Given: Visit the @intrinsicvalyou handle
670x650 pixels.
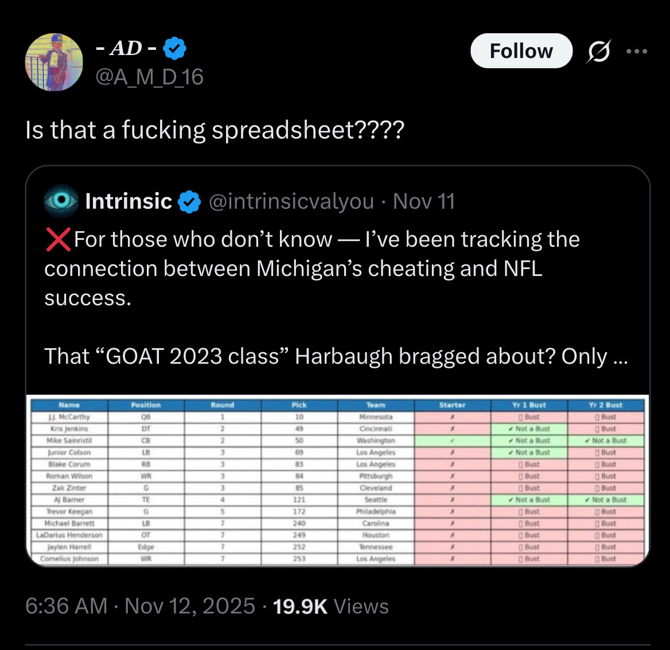Looking at the screenshot, I should pos(291,201).
